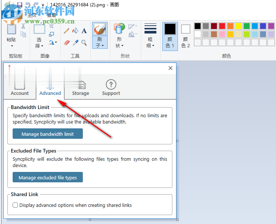Open the File (文件) menu
Screen dimensions: 276x224
(11, 15)
